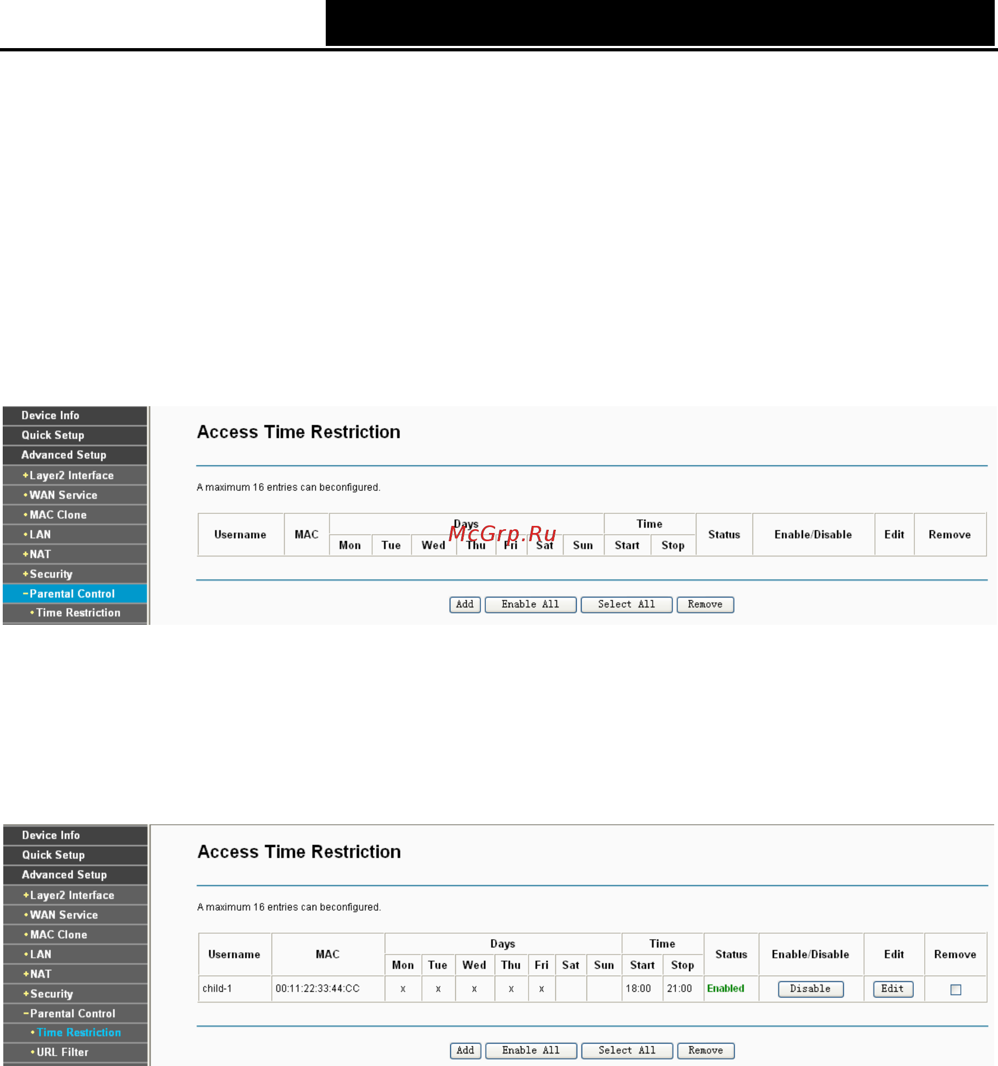Open Time Restriction in the upper sidebar
Image resolution: width=998 pixels, height=1066 pixels.
(x=75, y=613)
